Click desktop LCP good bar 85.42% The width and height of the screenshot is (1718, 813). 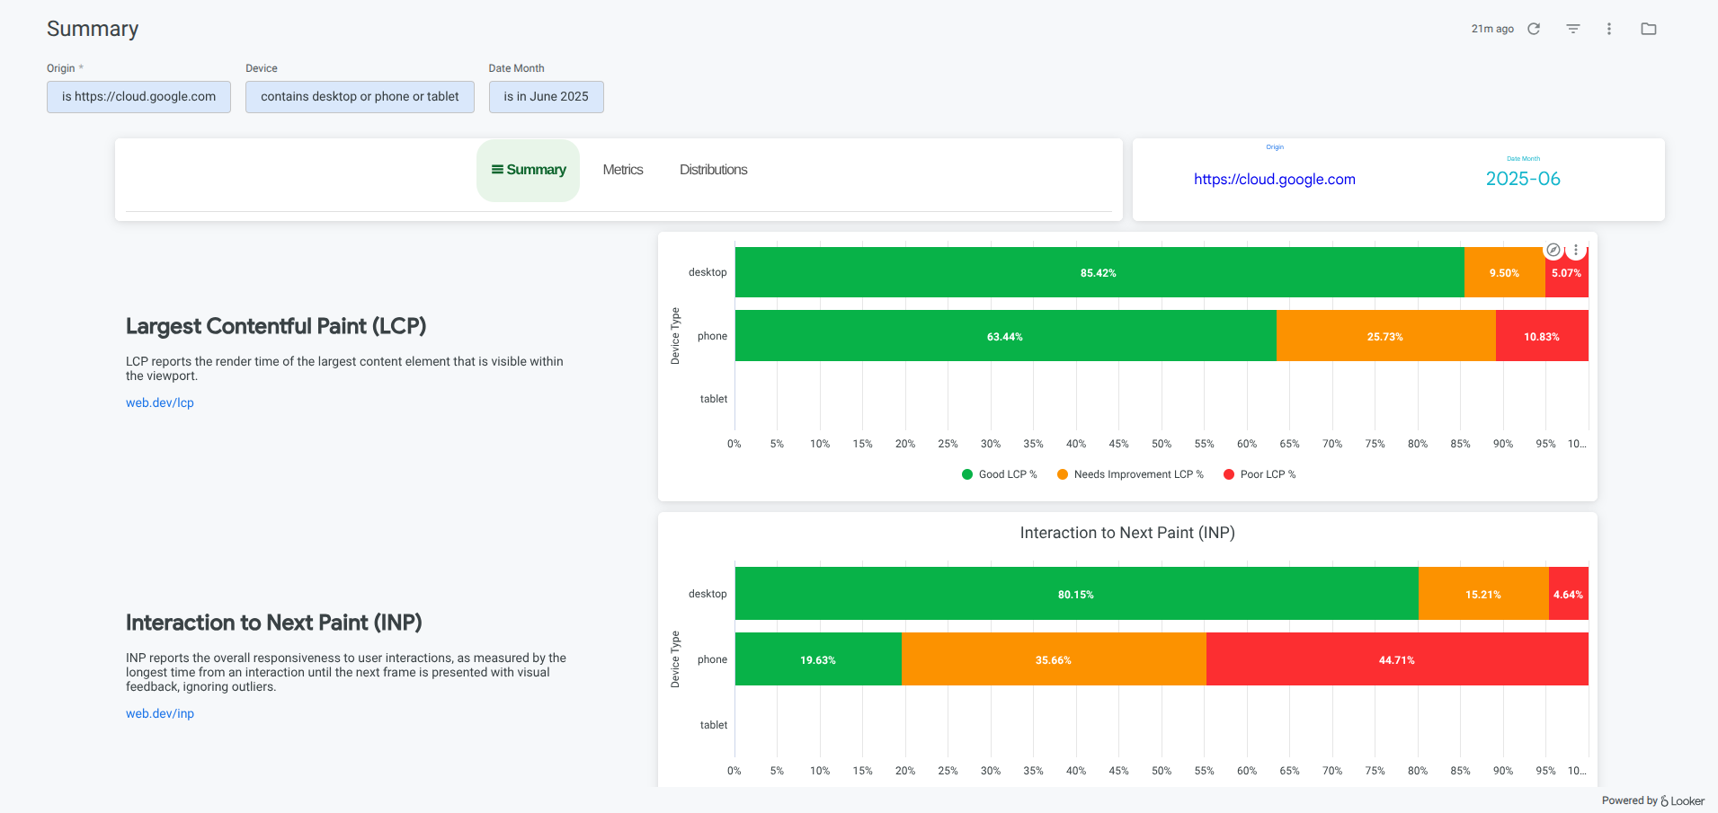pyautogui.click(x=1099, y=272)
